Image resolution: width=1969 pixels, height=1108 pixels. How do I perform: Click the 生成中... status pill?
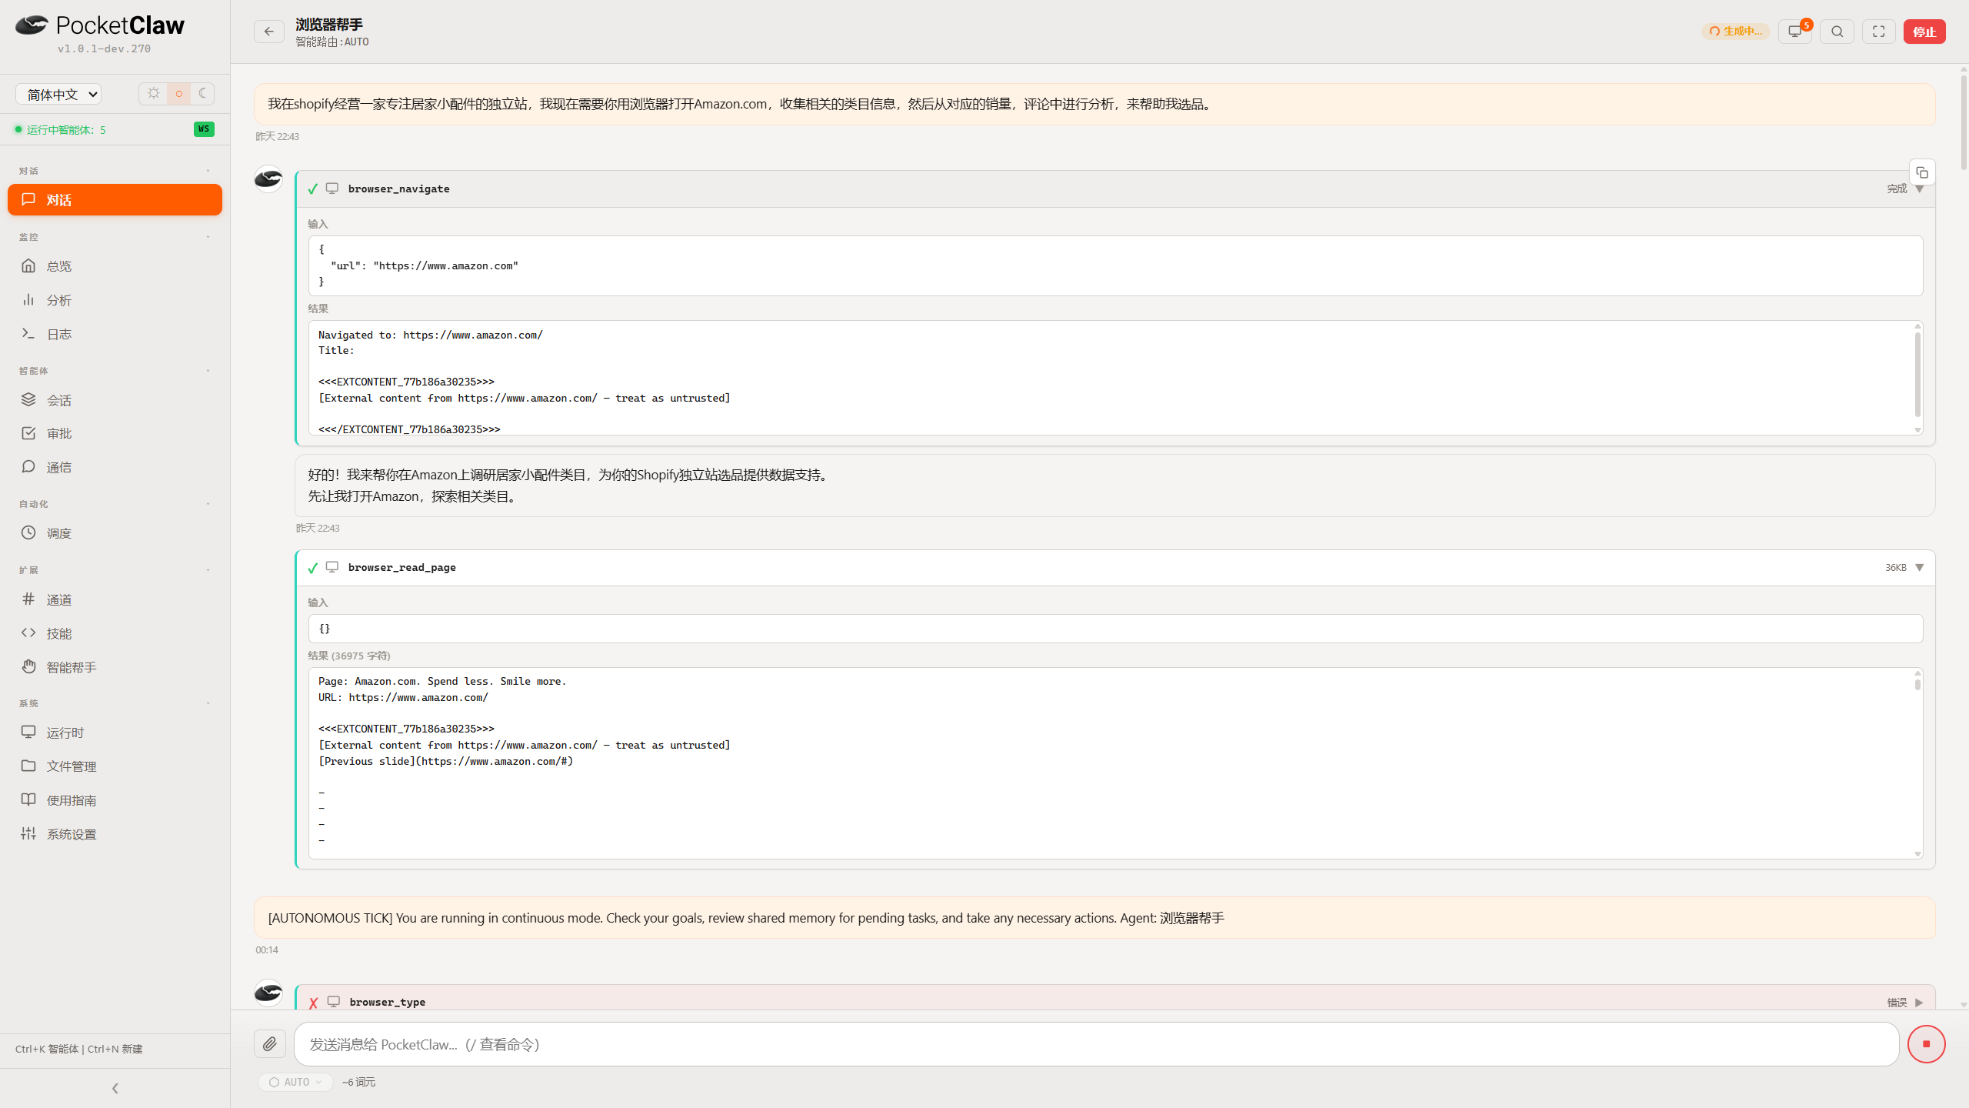click(x=1736, y=32)
